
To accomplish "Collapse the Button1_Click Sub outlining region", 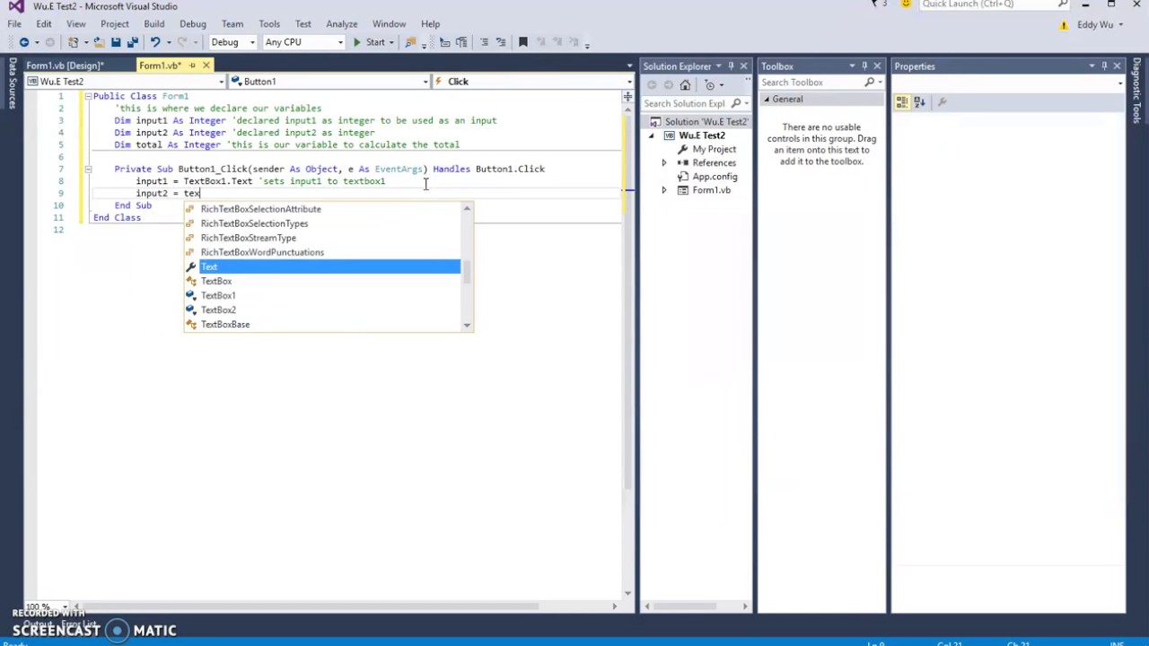I will click(x=88, y=169).
